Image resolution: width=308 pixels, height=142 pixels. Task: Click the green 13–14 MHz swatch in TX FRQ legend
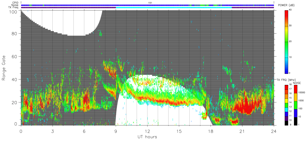coord(287,105)
